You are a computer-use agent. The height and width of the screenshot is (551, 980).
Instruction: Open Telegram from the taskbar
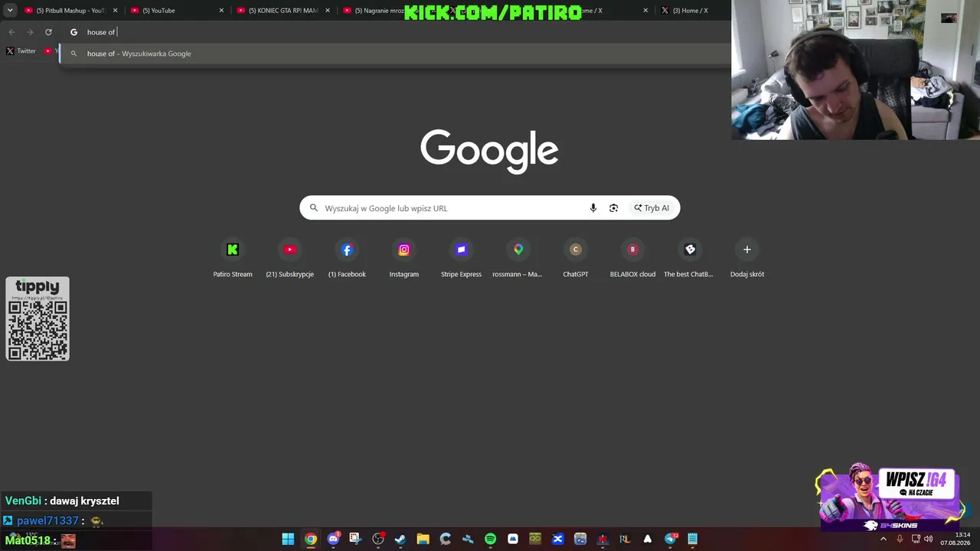[x=670, y=539]
